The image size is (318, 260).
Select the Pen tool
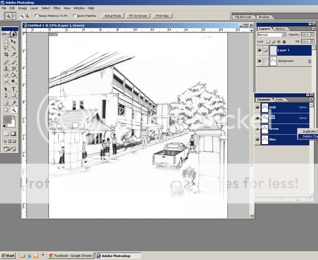click(x=6, y=96)
